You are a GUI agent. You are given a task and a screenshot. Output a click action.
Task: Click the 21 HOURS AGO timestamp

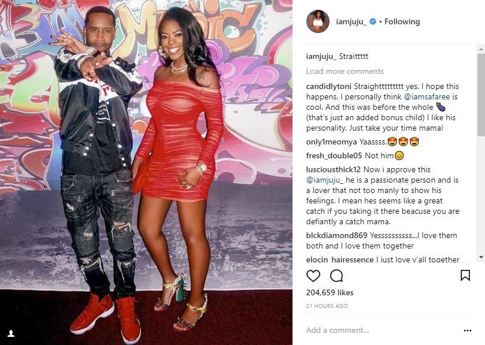tap(327, 306)
